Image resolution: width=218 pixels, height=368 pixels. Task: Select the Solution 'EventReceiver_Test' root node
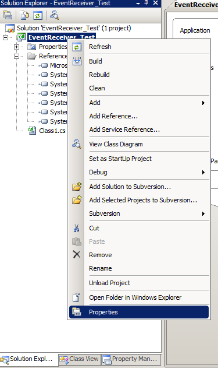coord(74,28)
